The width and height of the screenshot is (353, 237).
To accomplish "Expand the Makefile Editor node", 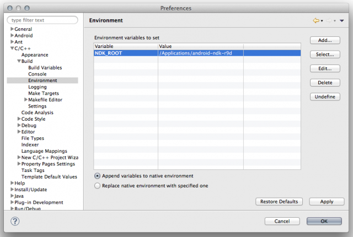I will [25, 100].
